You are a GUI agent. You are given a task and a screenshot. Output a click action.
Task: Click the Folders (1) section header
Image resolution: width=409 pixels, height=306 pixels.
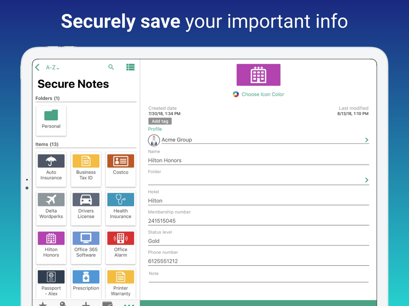[x=47, y=98]
